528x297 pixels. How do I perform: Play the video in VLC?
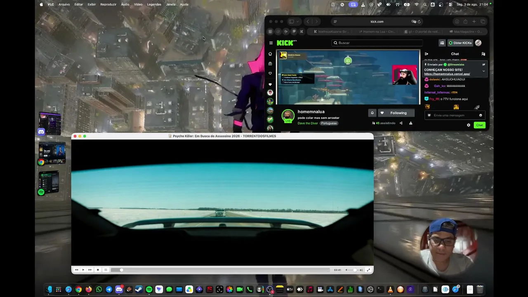(83, 270)
